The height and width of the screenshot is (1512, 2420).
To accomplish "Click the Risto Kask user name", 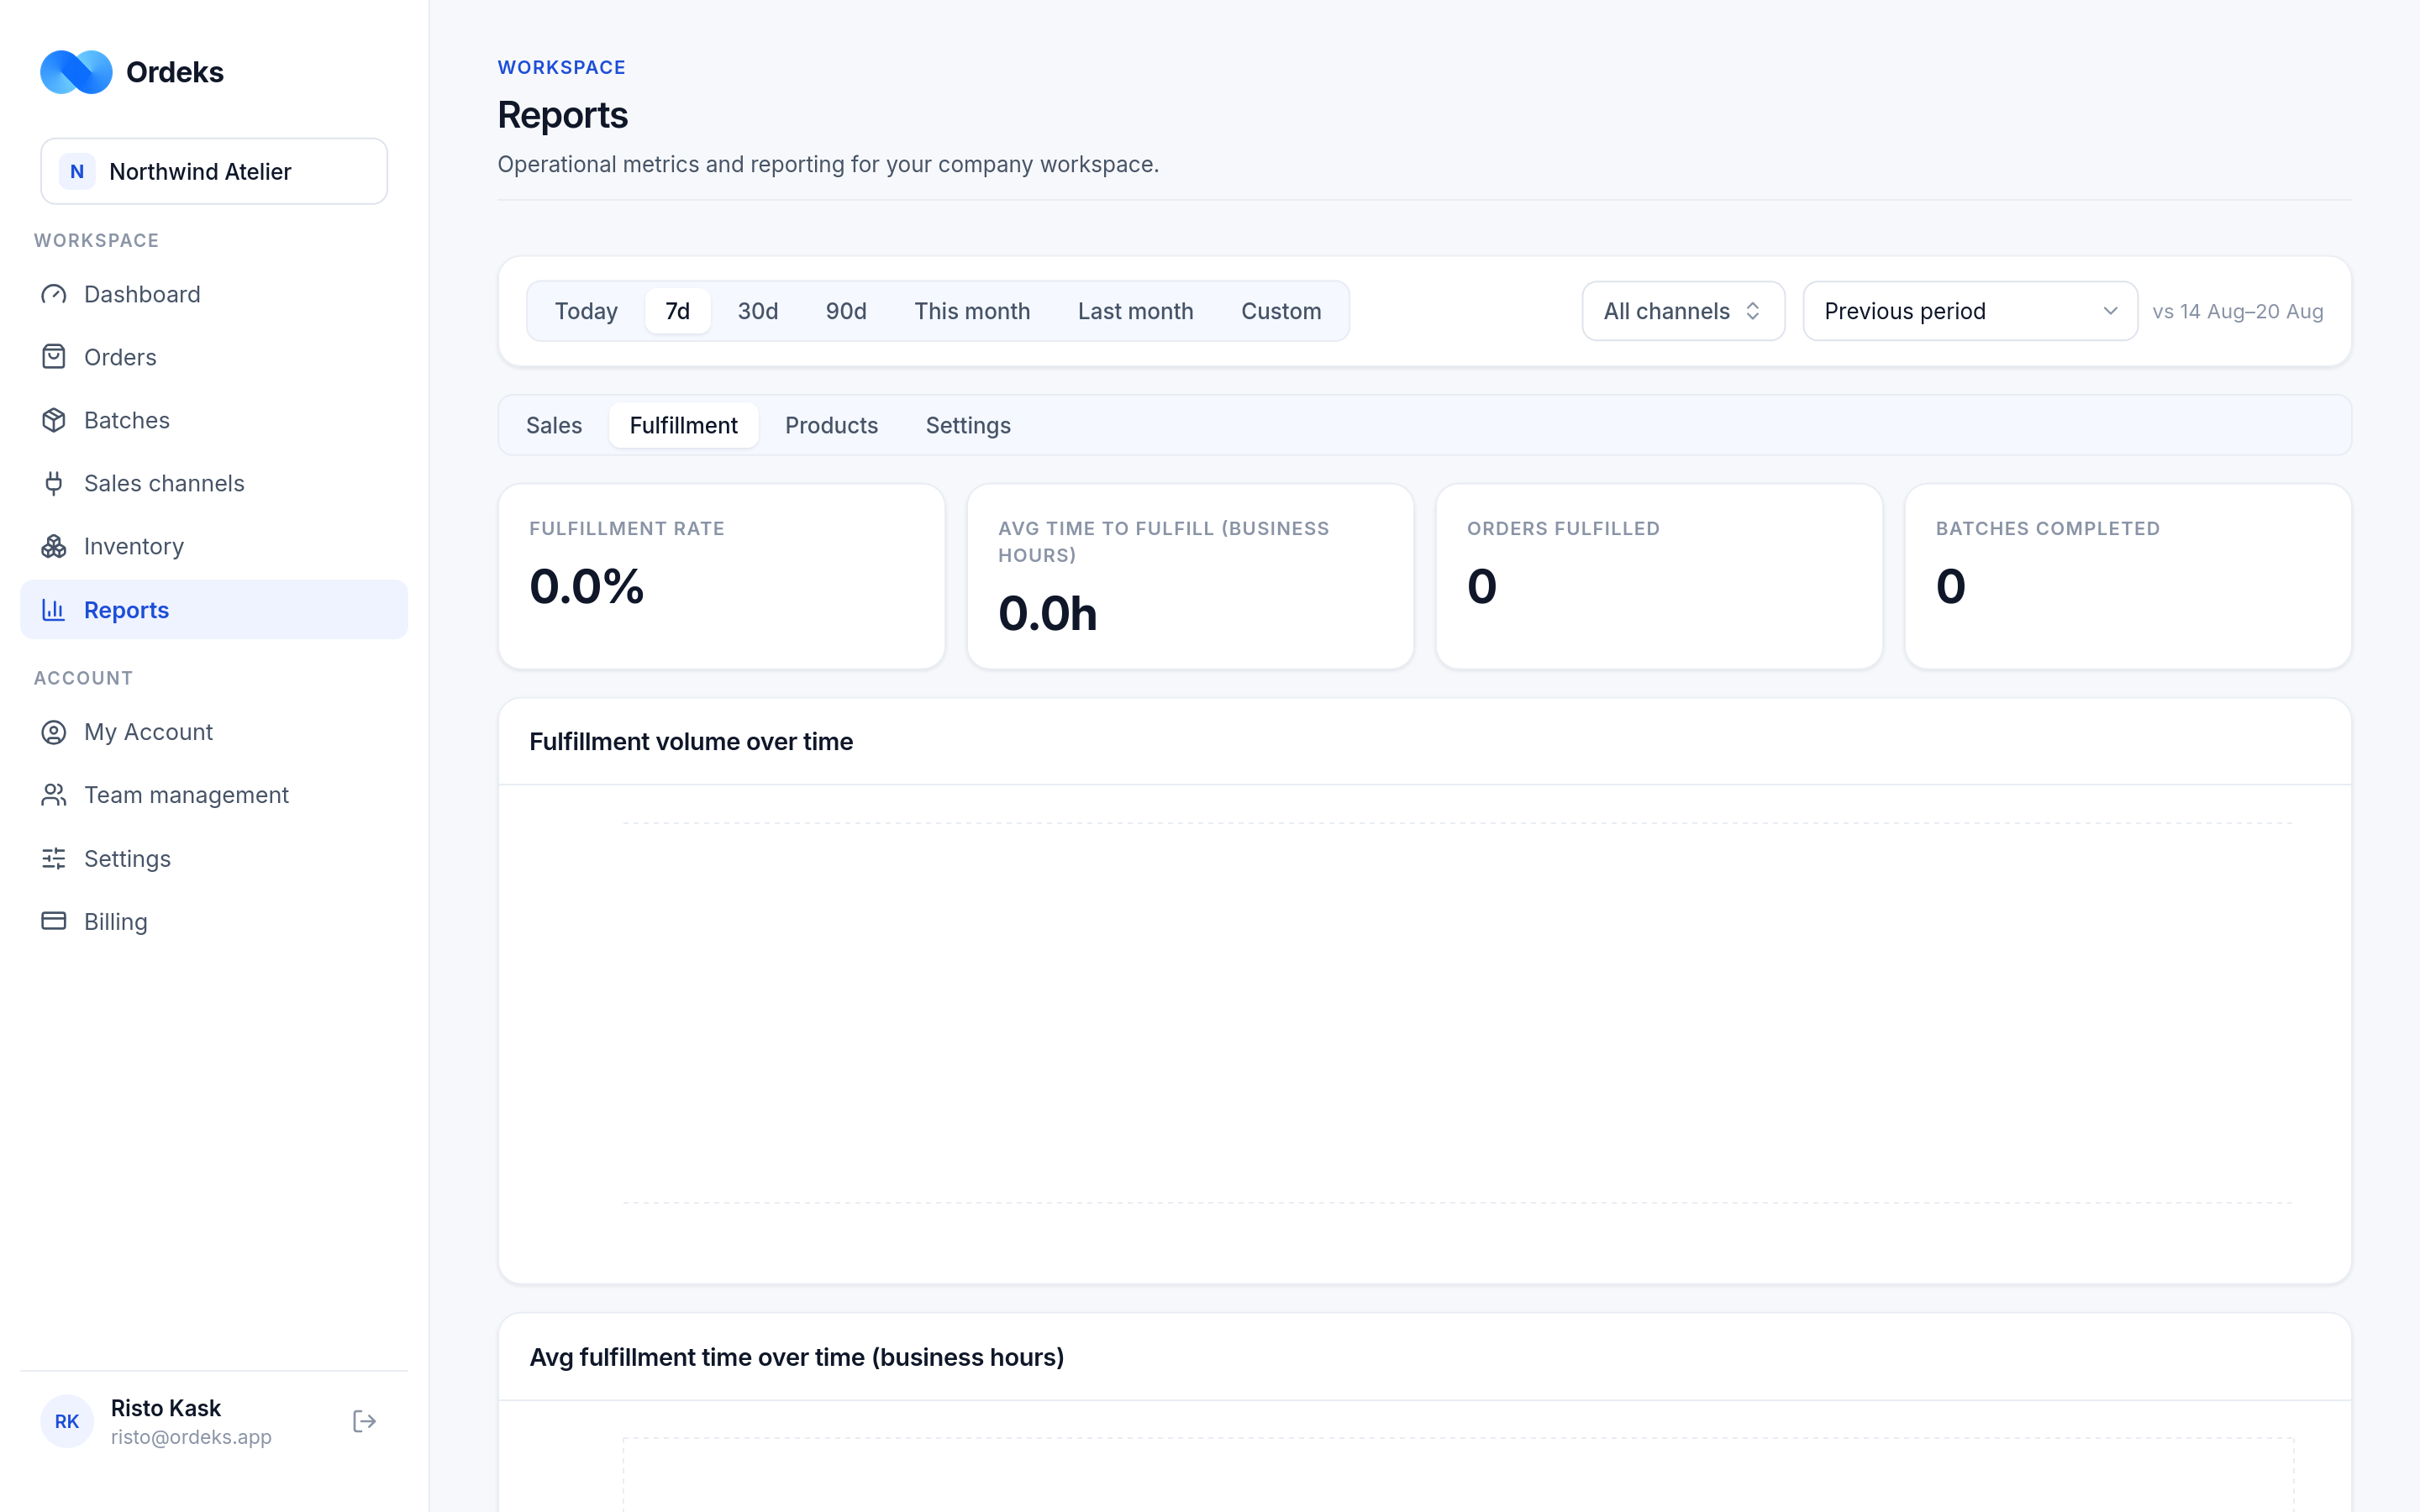I will click(x=166, y=1408).
